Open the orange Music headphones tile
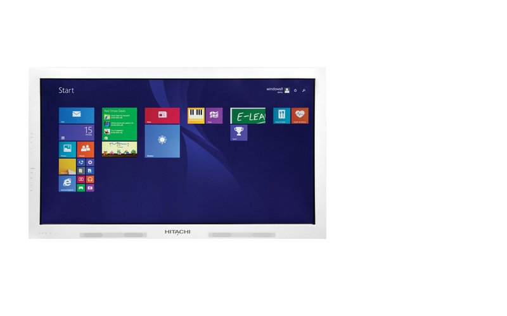The height and width of the screenshot is (316, 507). click(90, 179)
